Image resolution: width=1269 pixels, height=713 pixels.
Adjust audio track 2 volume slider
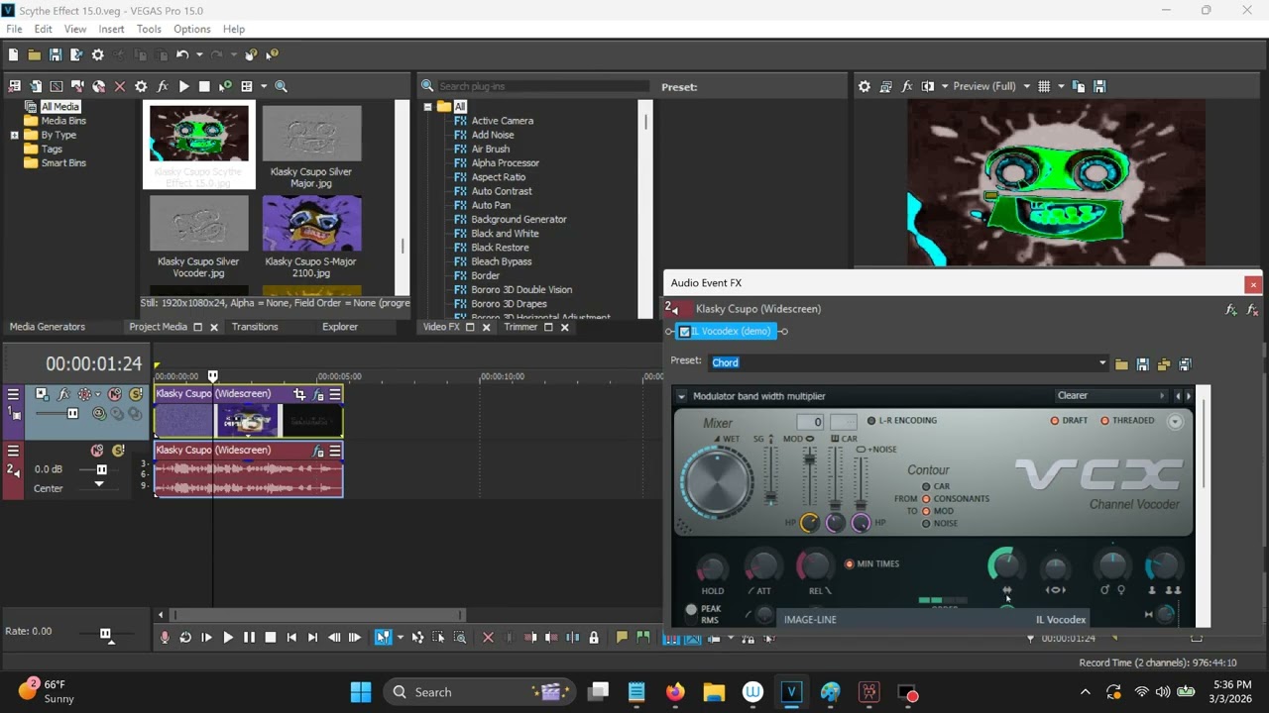click(x=101, y=469)
